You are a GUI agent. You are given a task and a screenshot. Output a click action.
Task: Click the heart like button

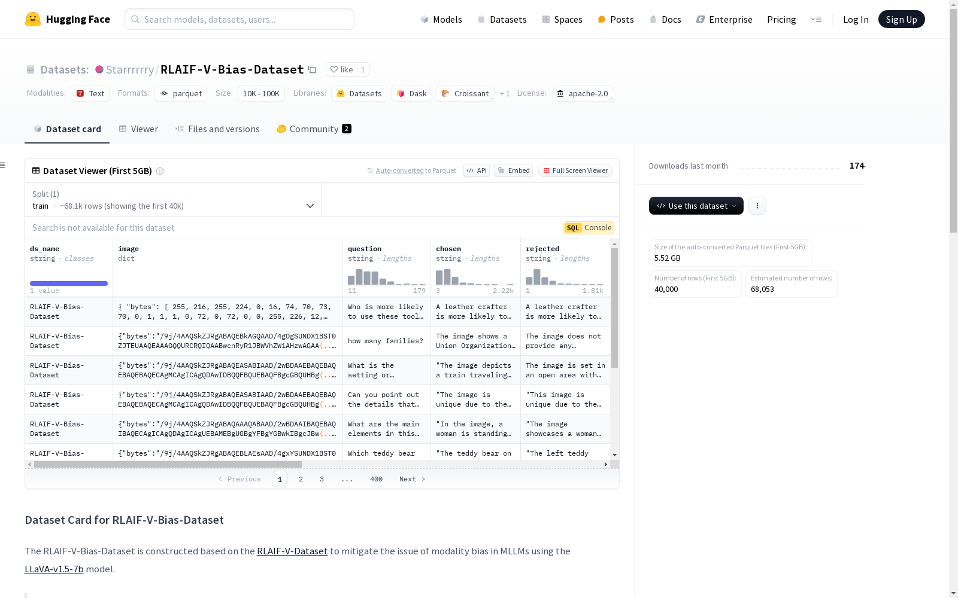click(341, 69)
